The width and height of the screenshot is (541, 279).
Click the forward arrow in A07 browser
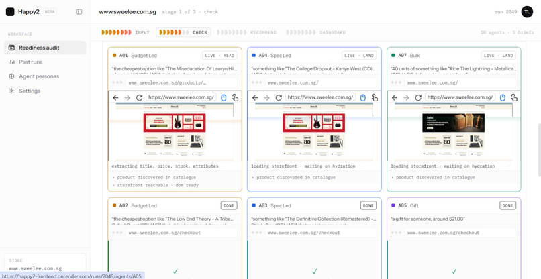(407, 98)
